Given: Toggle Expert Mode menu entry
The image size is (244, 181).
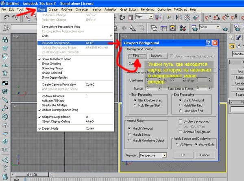Looking at the screenshot, I should point(76,128).
